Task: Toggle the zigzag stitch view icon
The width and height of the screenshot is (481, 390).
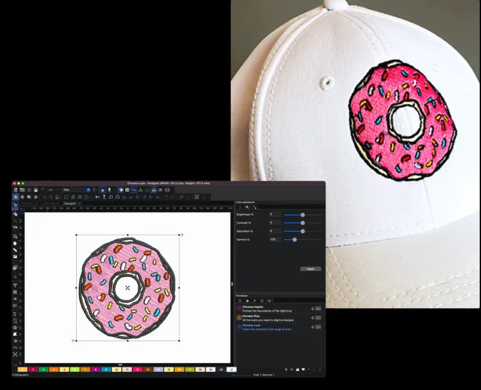Action: pyautogui.click(x=134, y=190)
